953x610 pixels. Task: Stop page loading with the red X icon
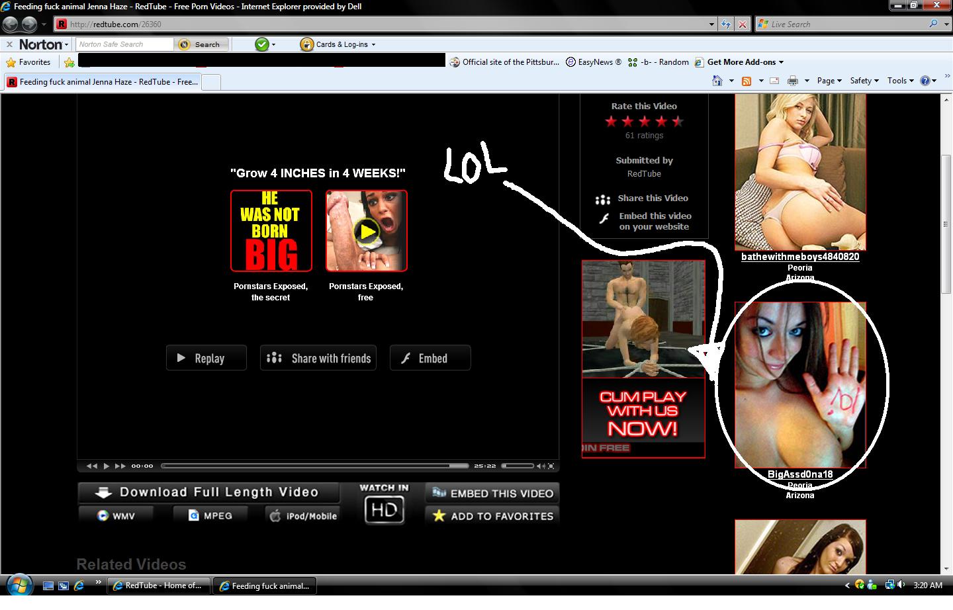pyautogui.click(x=743, y=24)
